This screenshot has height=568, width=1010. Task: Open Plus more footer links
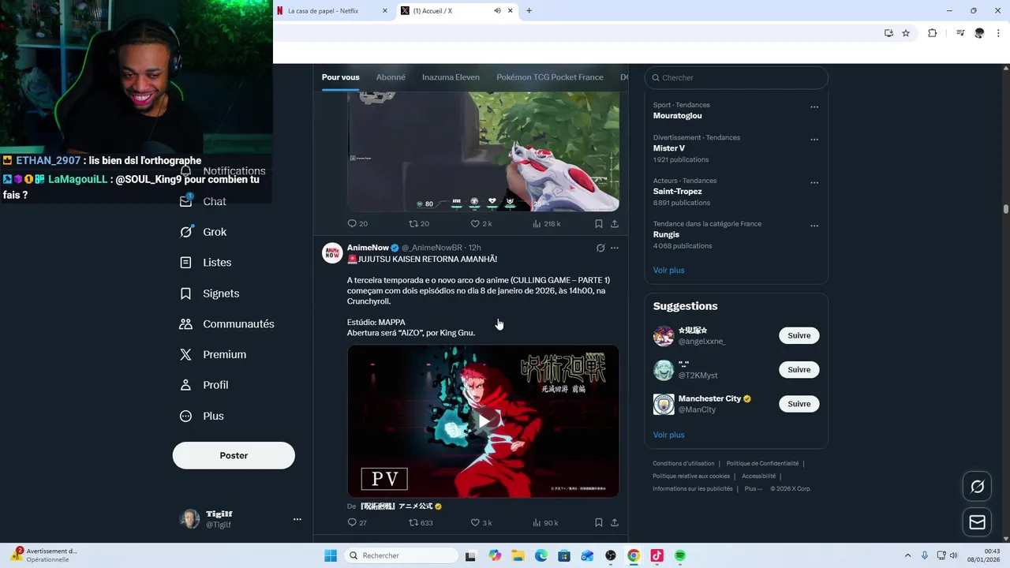coord(754,488)
